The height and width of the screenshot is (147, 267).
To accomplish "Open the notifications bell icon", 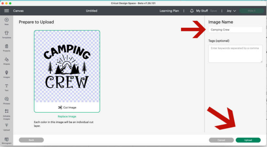I will pyautogui.click(x=192, y=11).
